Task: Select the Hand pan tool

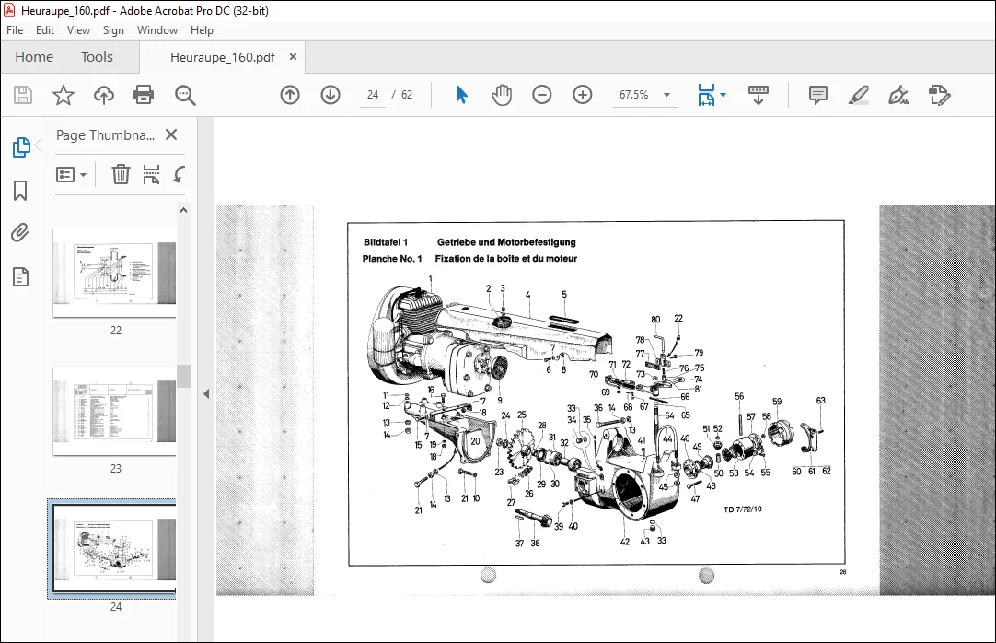Action: click(501, 95)
